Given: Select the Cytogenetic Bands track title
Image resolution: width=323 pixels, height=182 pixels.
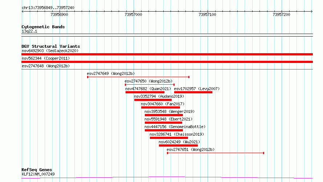Looking at the screenshot, I should click(x=43, y=27).
